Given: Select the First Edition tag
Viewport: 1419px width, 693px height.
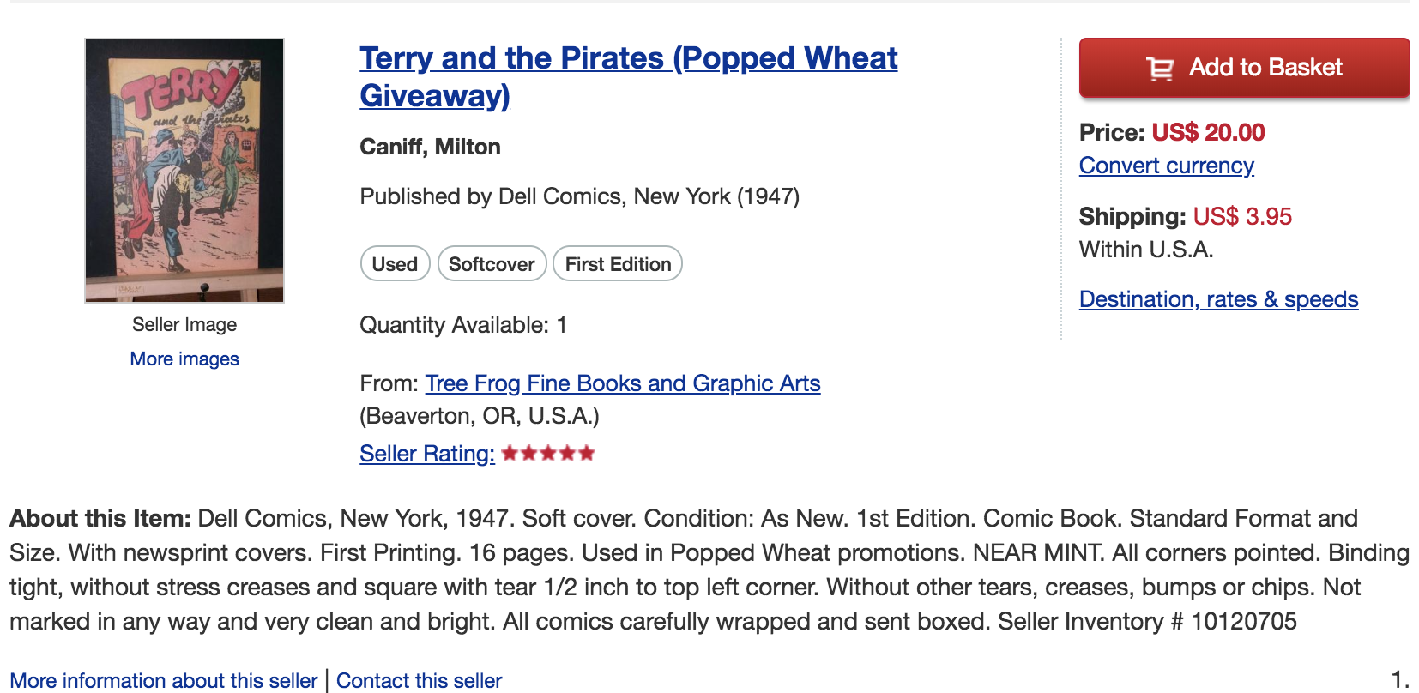Looking at the screenshot, I should pos(618,263).
